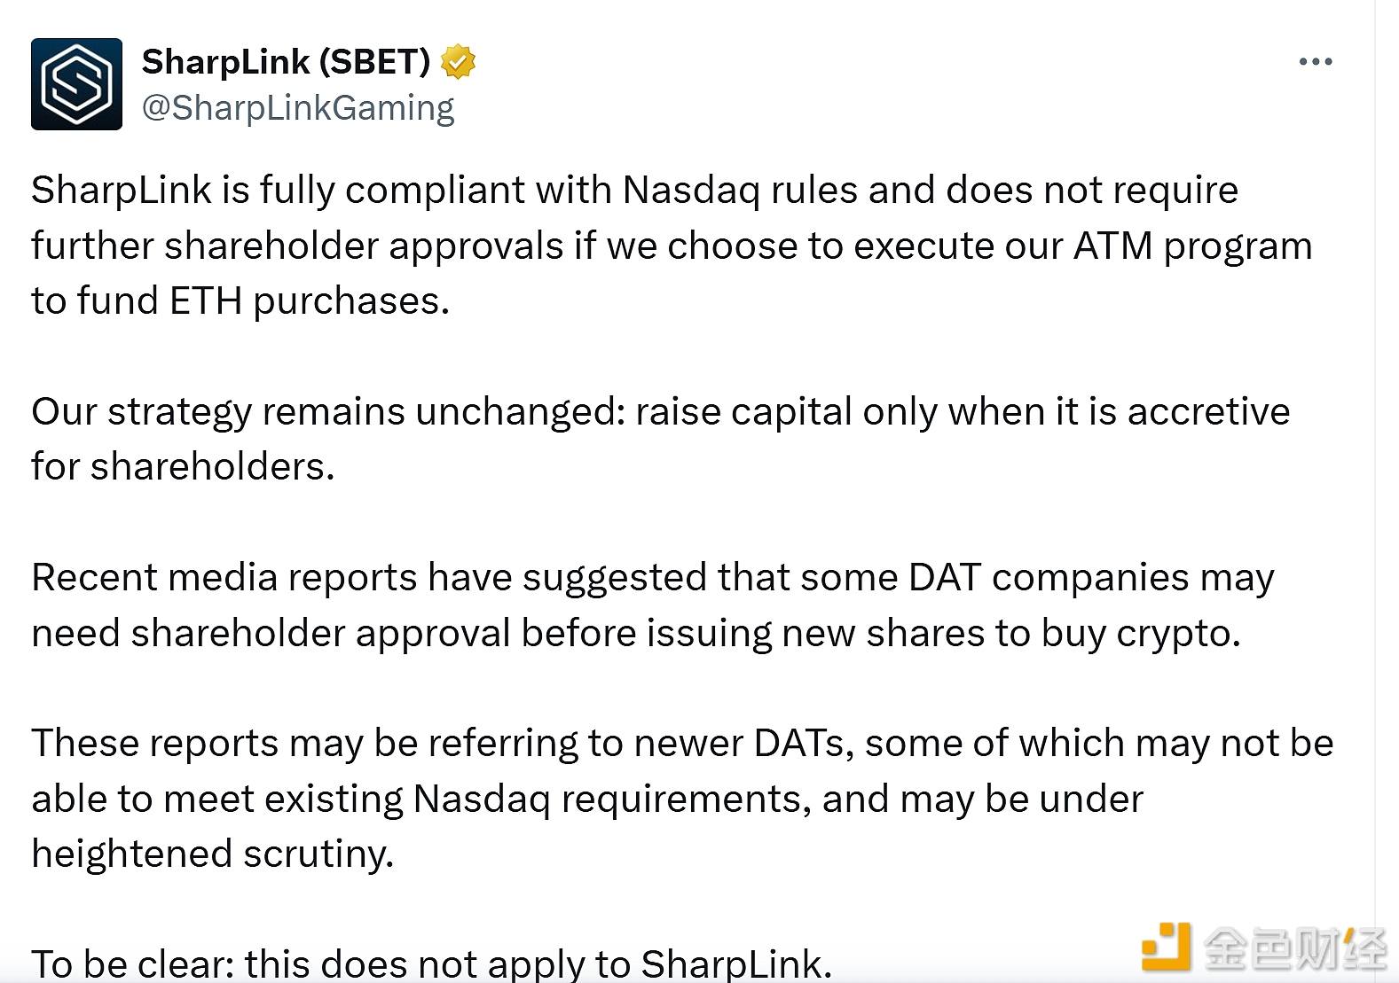Click the "Recent media reports" paragraph
This screenshot has width=1399, height=983.
[652, 605]
